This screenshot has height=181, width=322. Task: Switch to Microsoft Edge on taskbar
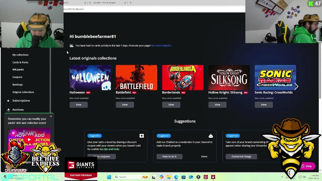tap(176, 177)
